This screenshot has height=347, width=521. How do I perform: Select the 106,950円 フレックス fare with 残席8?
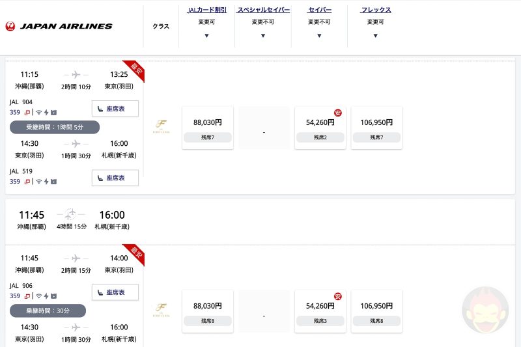(376, 311)
